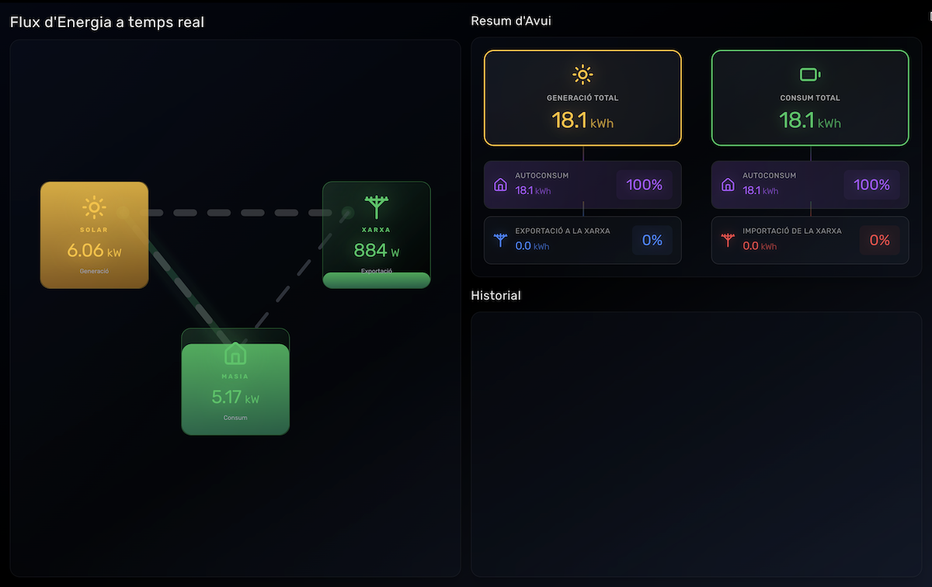
Task: Click the power pylon icon in Xarxa card
Action: 377,207
